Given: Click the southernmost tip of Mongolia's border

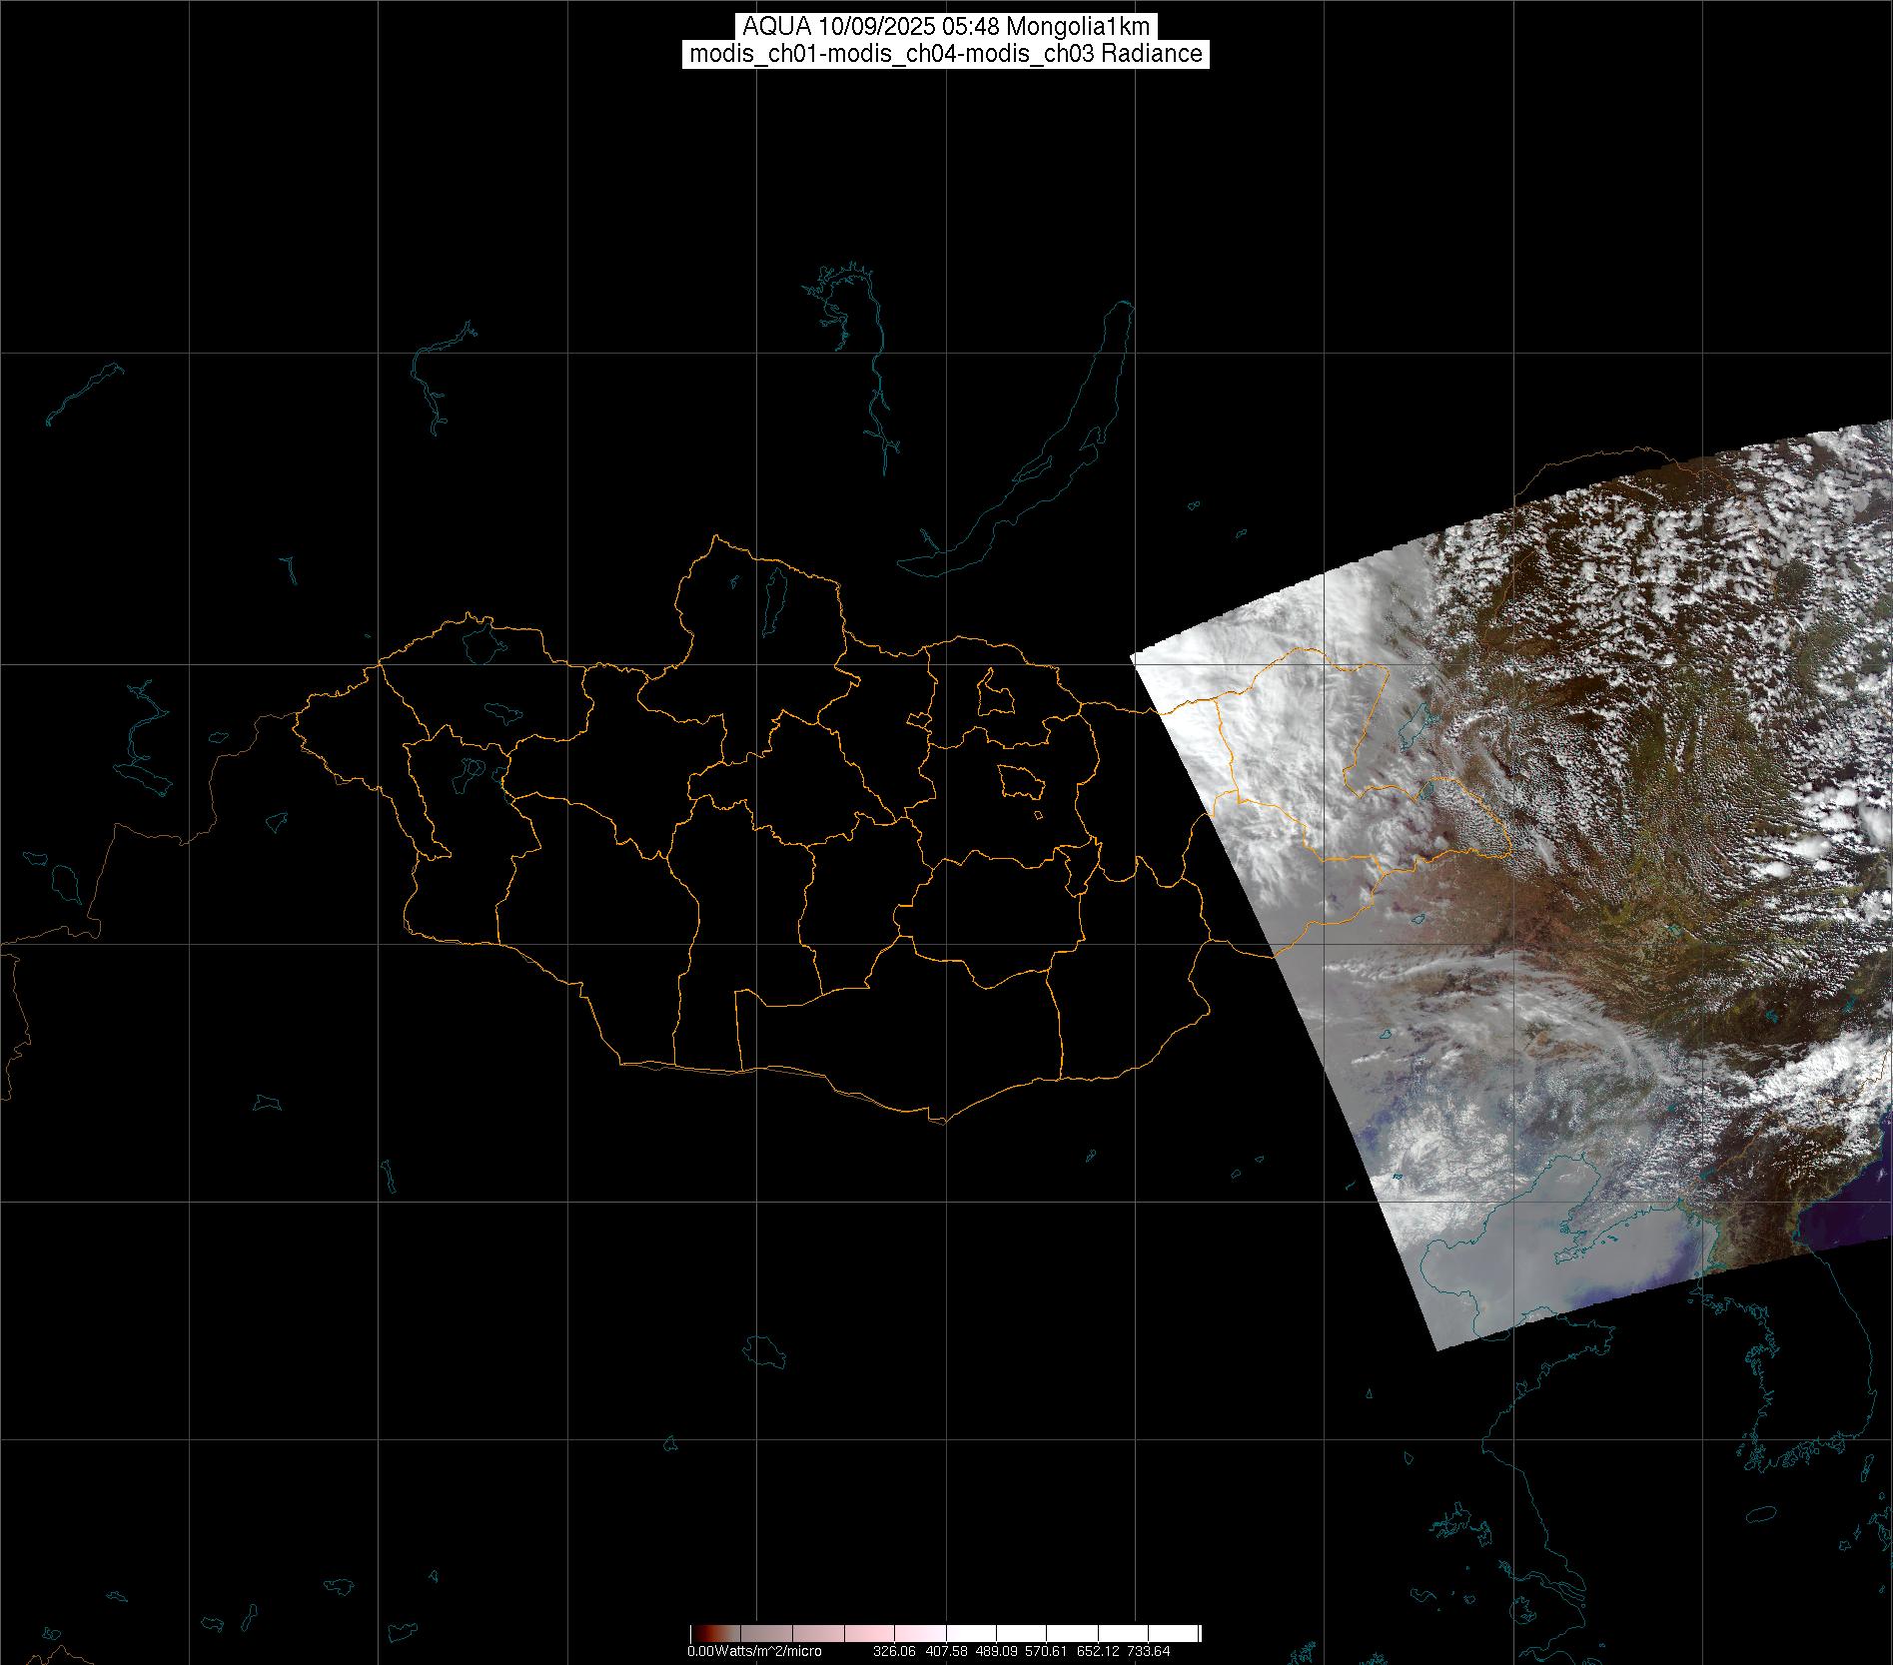Looking at the screenshot, I should [x=939, y=1122].
